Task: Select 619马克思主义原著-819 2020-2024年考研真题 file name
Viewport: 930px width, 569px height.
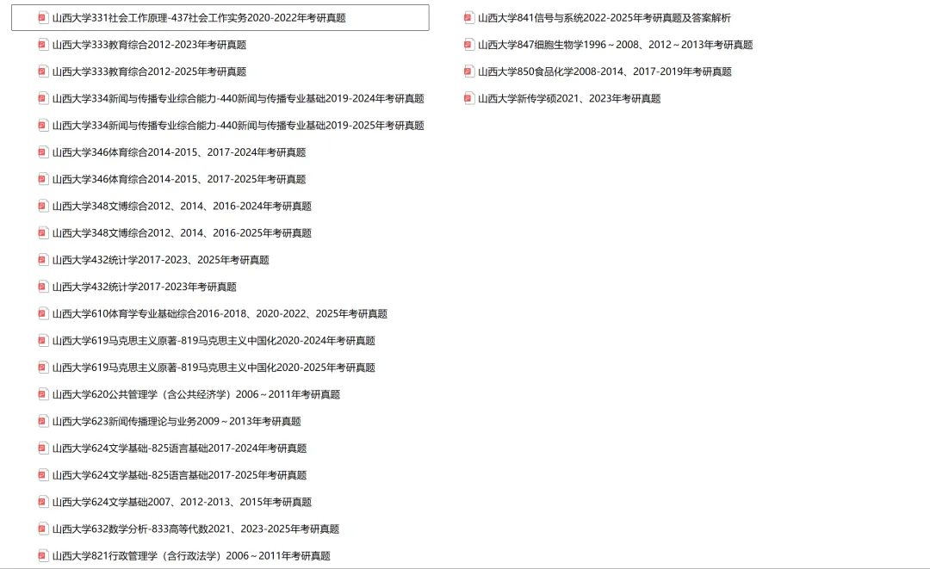Action: click(x=214, y=340)
